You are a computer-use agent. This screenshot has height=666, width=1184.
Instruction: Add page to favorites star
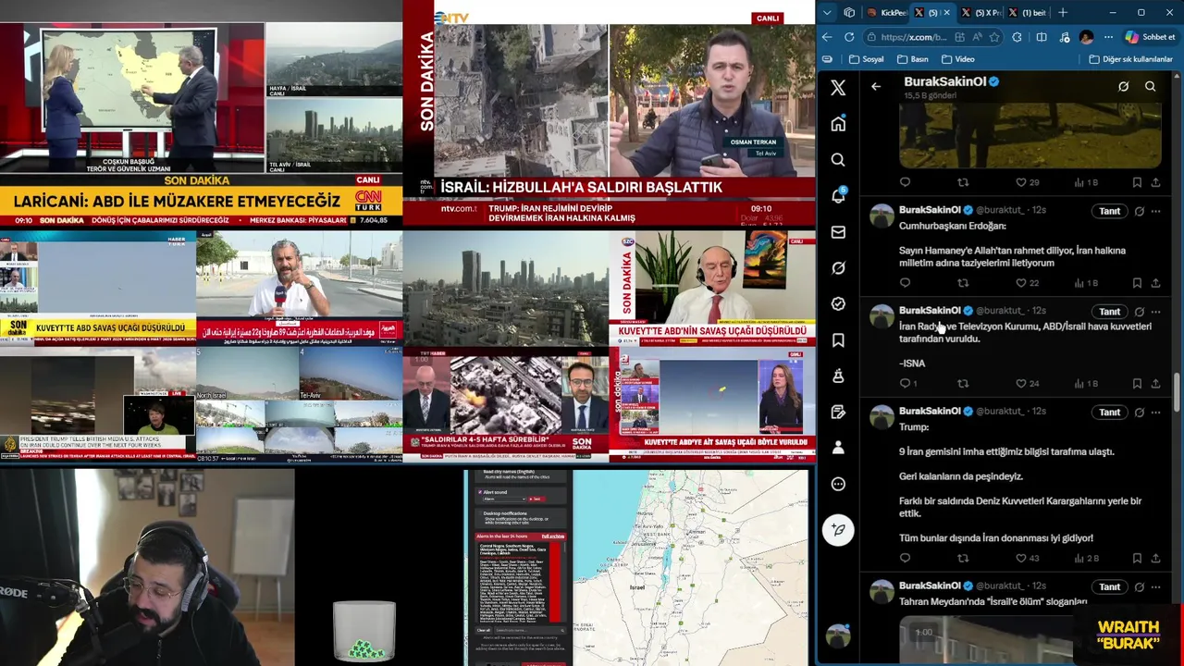click(994, 37)
